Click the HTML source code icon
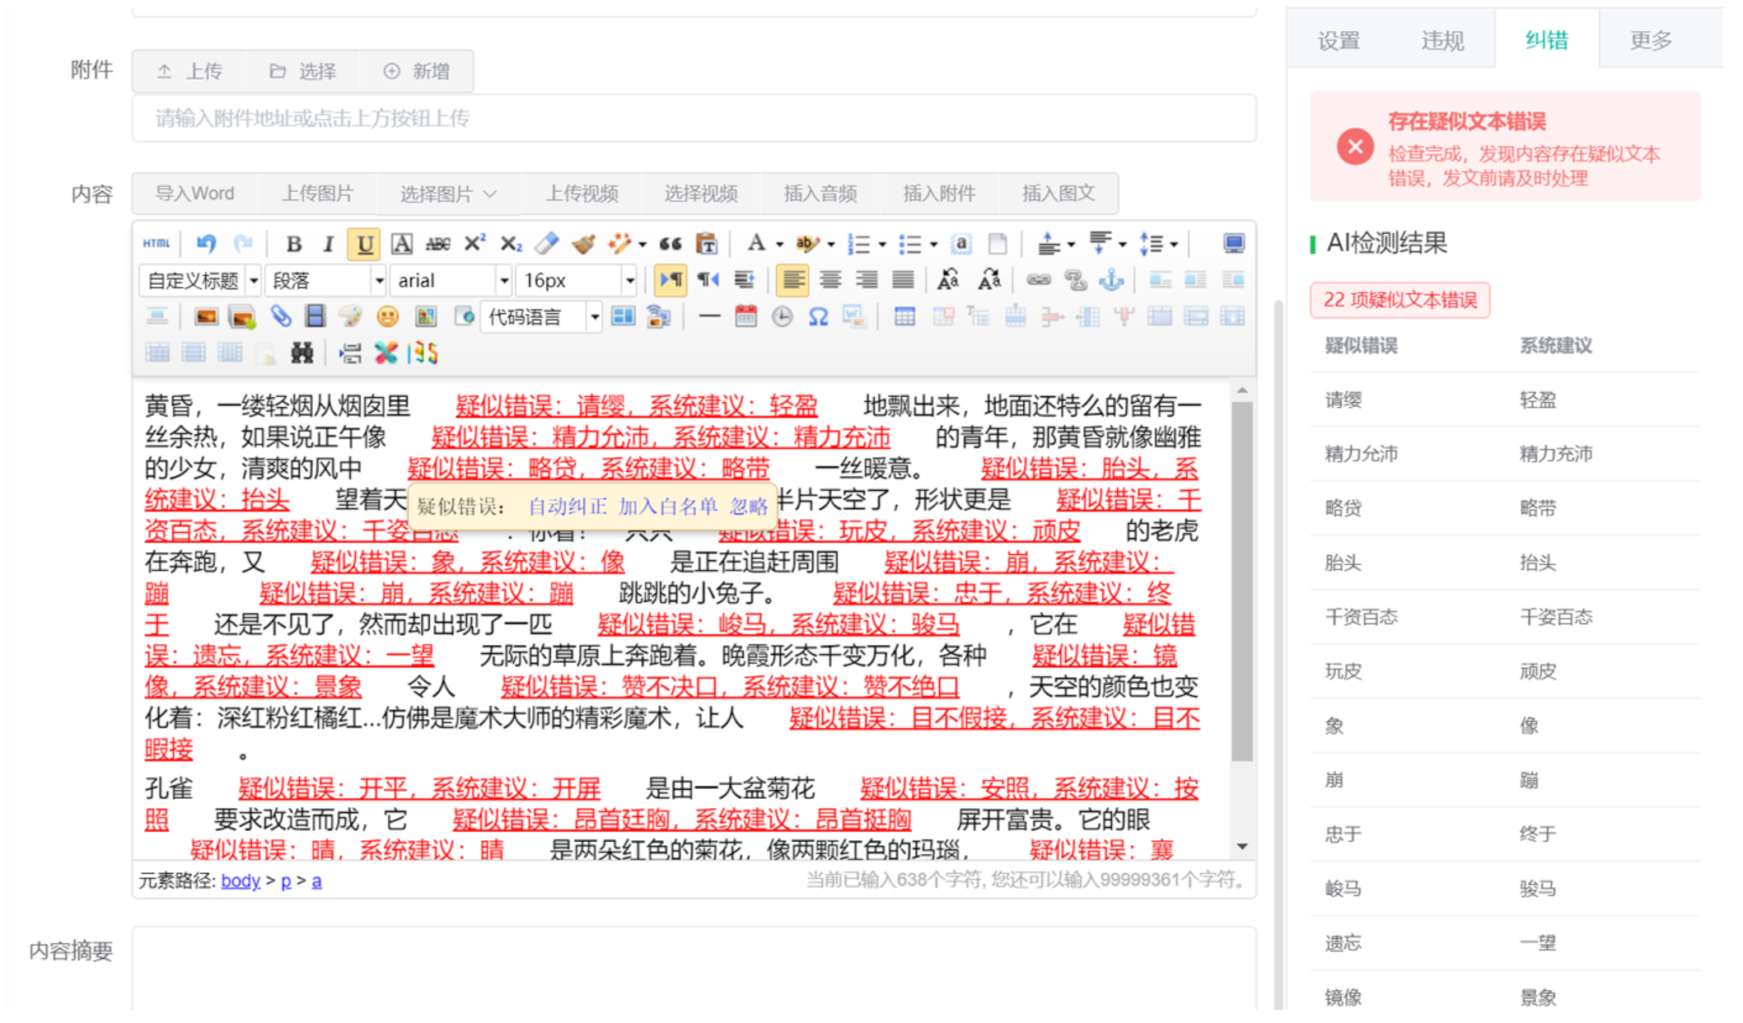This screenshot has width=1743, height=1023. [x=156, y=244]
